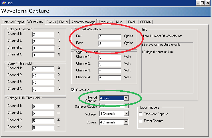
Task: Click the 'Total Number Of Waveforms:' label
Action: [162, 36]
